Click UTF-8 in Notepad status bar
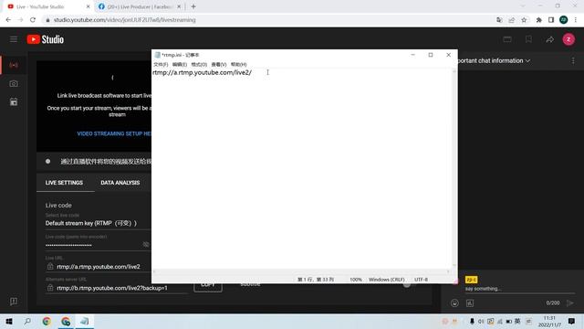 pyautogui.click(x=421, y=280)
